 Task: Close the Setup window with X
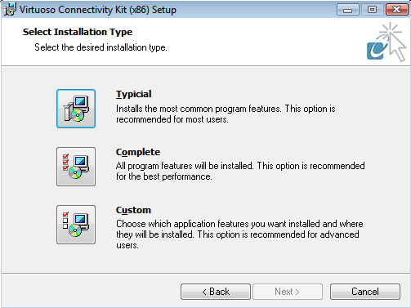point(397,10)
